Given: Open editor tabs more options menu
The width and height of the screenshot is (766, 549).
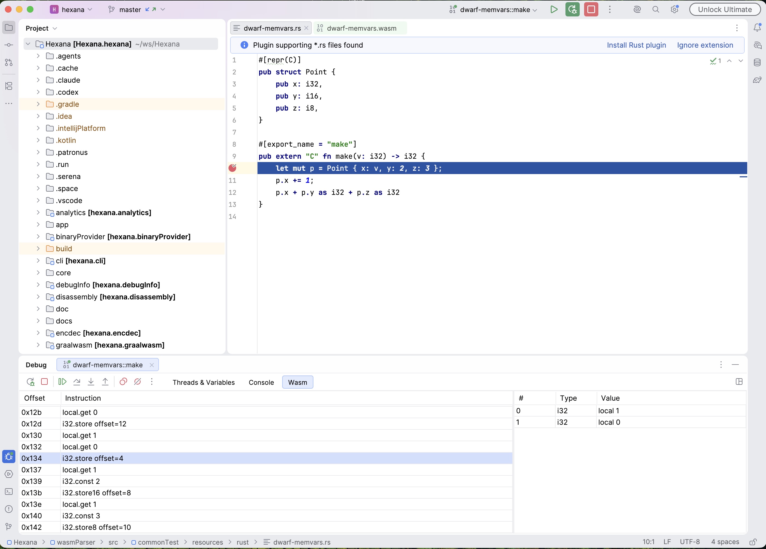Looking at the screenshot, I should [x=737, y=28].
